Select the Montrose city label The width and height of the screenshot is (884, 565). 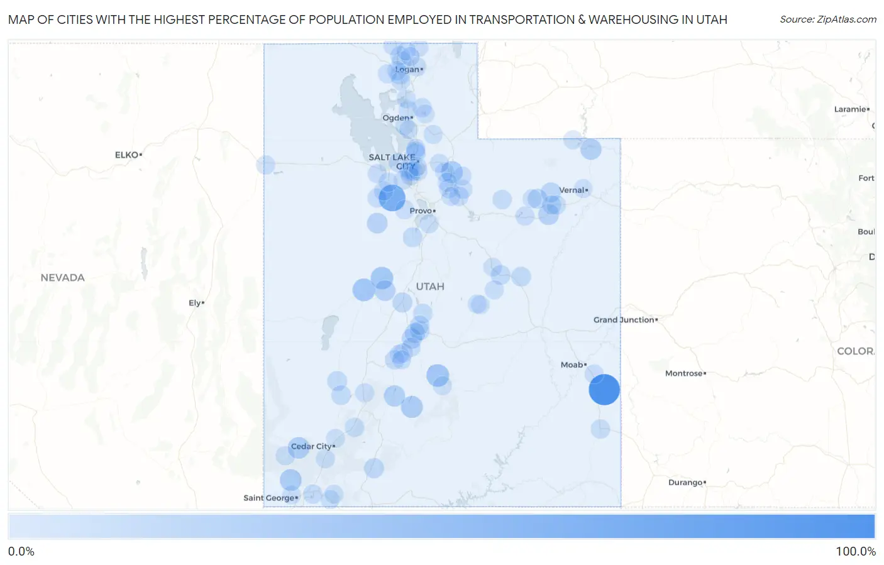tap(685, 373)
